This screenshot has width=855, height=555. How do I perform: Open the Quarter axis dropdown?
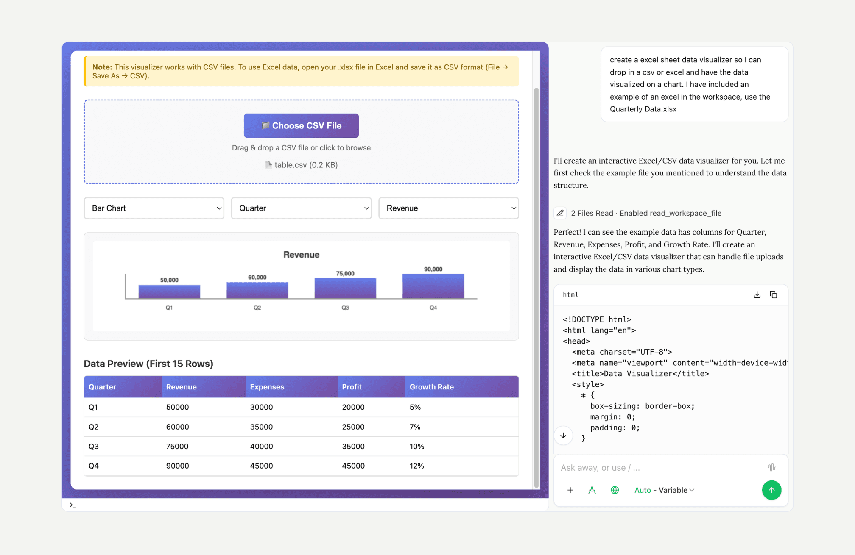[x=301, y=208]
